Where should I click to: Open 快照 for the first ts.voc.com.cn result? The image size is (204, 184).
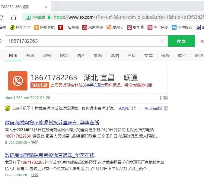coord(35,142)
